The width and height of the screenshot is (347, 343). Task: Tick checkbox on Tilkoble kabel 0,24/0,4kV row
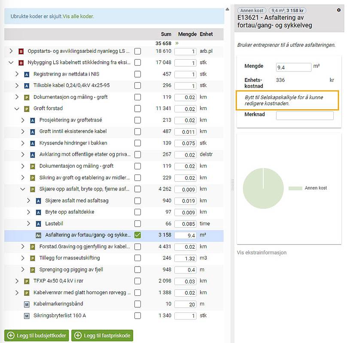(137, 85)
